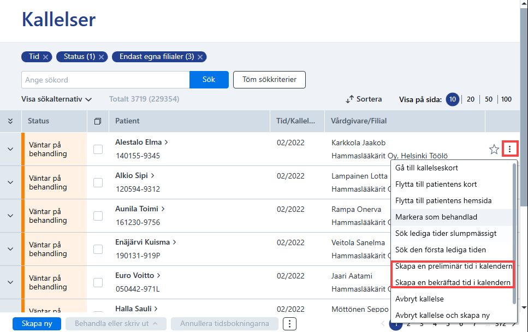528x332 pixels.
Task: Tick the checkbox for Alkio Sipi
Action: 98,182
